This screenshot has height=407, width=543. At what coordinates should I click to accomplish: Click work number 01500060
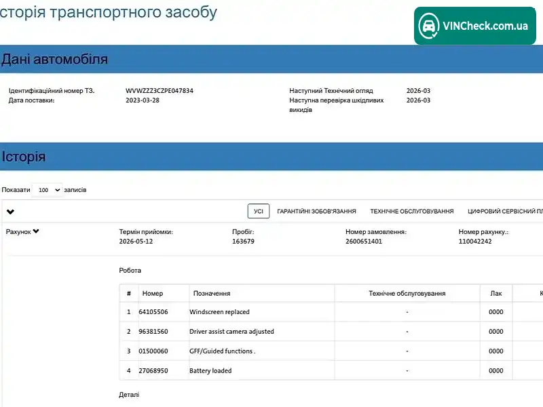tap(153, 351)
